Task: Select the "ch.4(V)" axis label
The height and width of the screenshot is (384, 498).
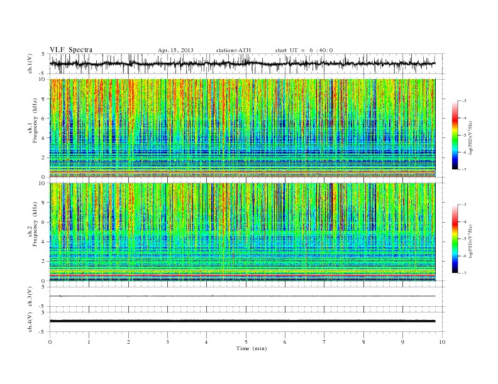Action: click(30, 322)
